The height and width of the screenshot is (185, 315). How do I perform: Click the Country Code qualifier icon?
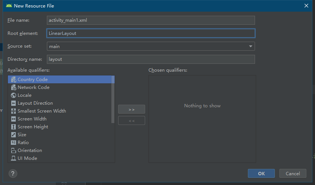tap(13, 80)
